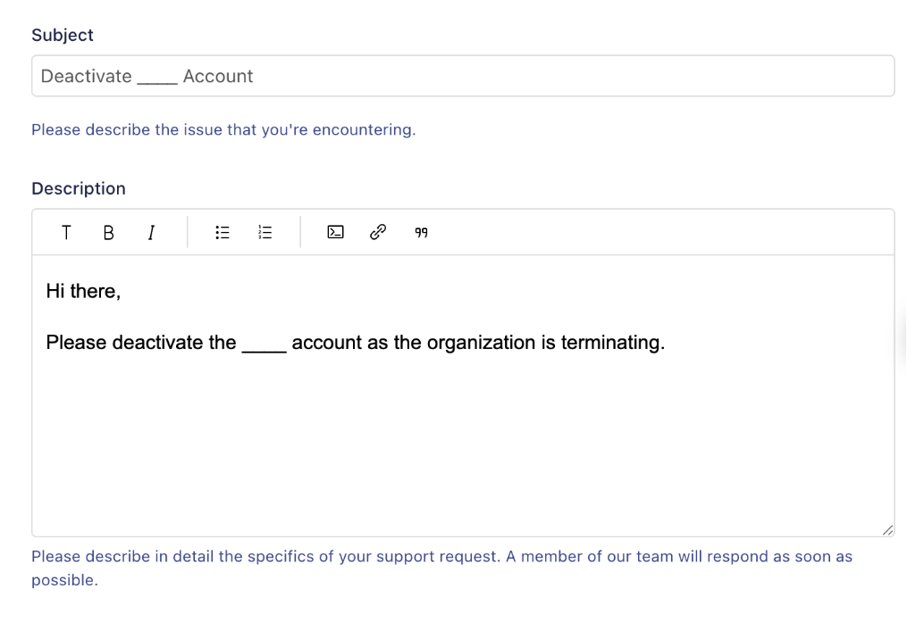Click the "Please describe the issue" helper text
Viewport: 924px width, 630px height.
pos(223,130)
